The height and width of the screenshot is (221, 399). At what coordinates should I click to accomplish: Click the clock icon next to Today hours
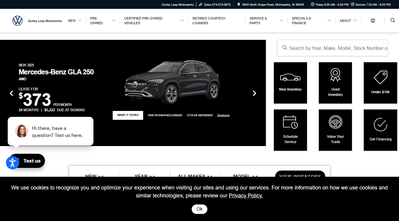coord(313,4)
